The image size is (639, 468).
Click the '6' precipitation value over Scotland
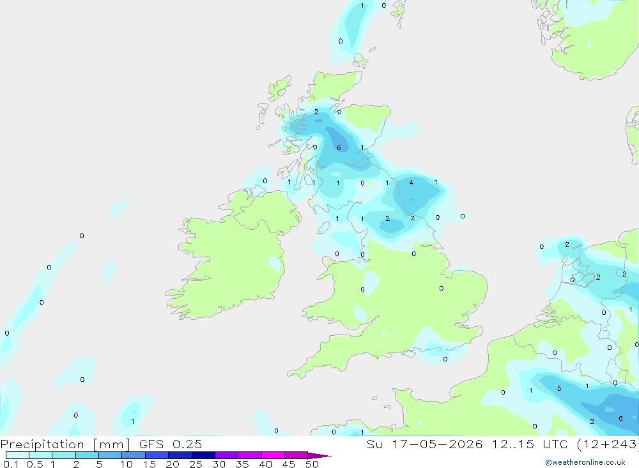tap(339, 147)
